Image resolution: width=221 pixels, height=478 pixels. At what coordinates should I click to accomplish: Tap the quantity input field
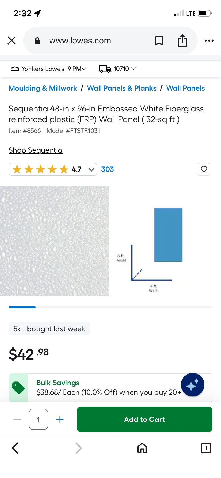(38, 419)
